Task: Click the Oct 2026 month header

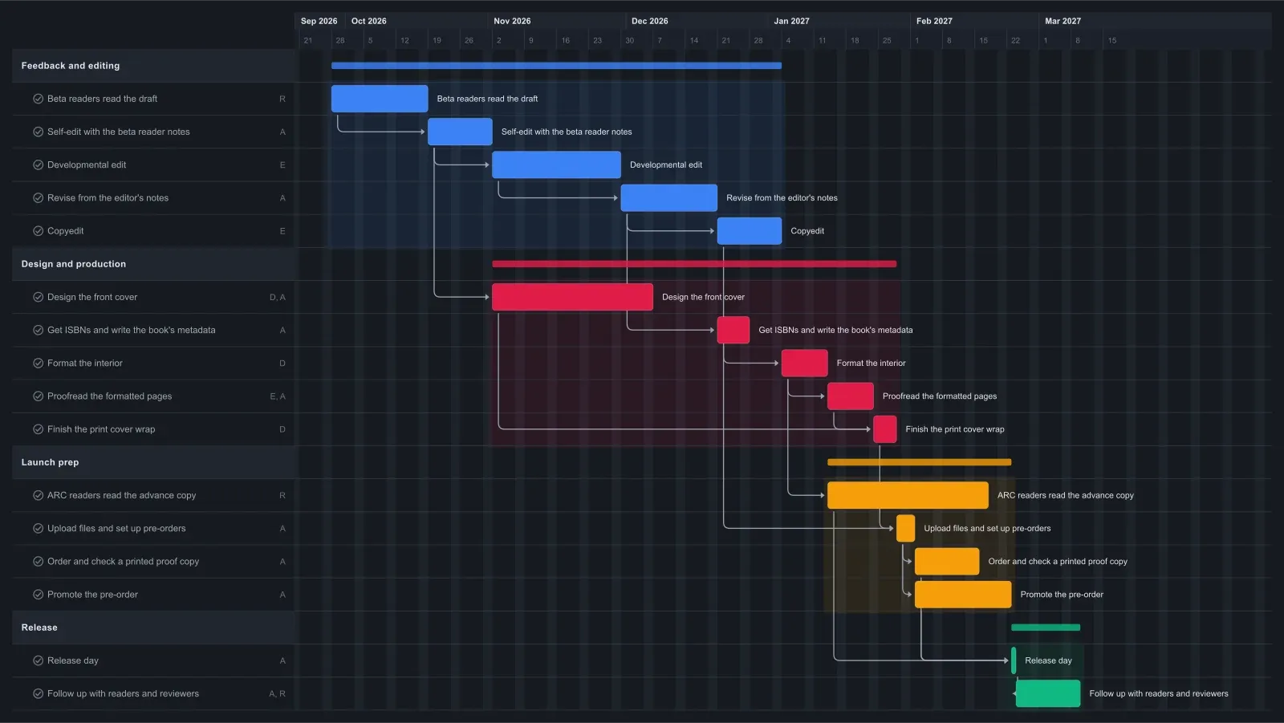Action: click(368, 21)
